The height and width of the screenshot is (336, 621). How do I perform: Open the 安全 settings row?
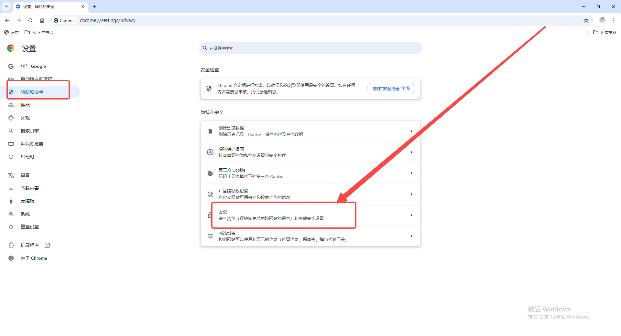coord(310,215)
